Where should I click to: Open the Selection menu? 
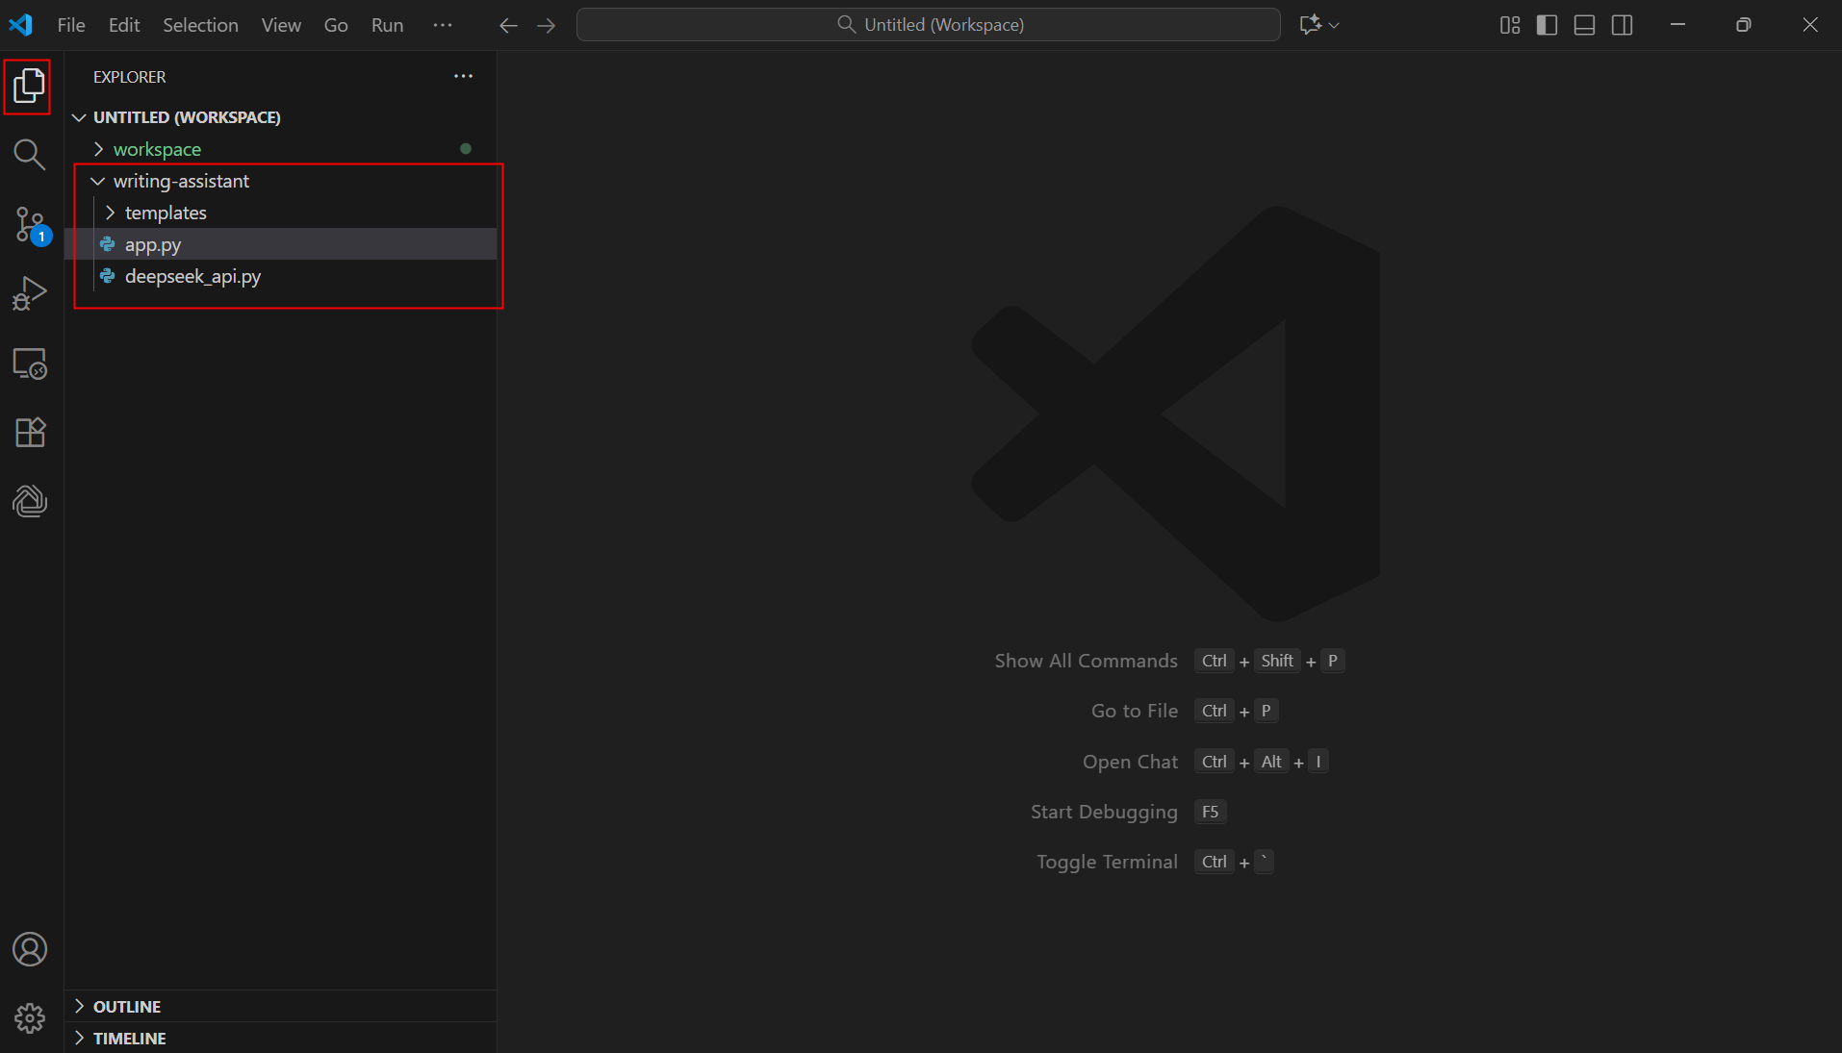pyautogui.click(x=200, y=25)
